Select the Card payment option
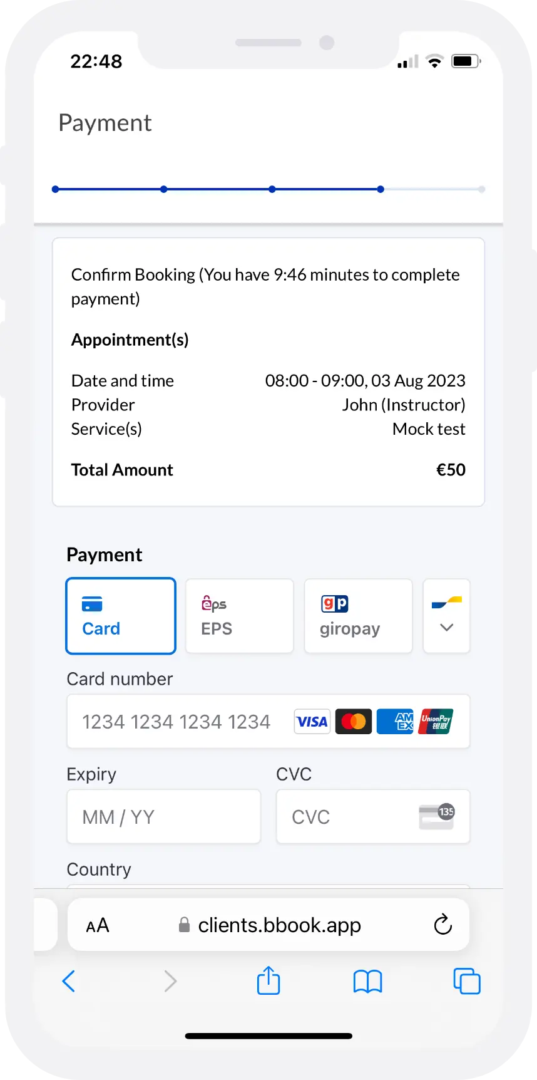This screenshot has height=1080, width=537. tap(120, 616)
